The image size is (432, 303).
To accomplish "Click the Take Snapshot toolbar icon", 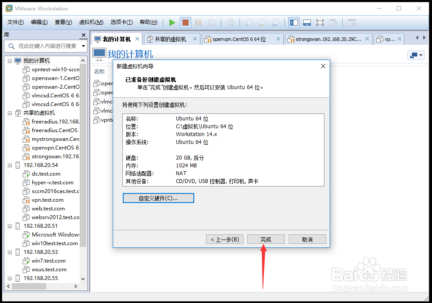I will 249,23.
